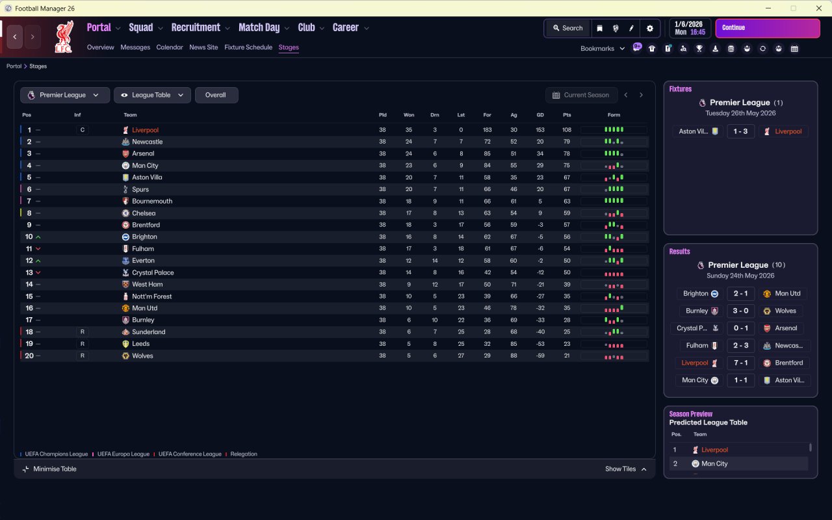Click Liverpool's form indicator bars
This screenshot has width=832, height=520.
614,130
